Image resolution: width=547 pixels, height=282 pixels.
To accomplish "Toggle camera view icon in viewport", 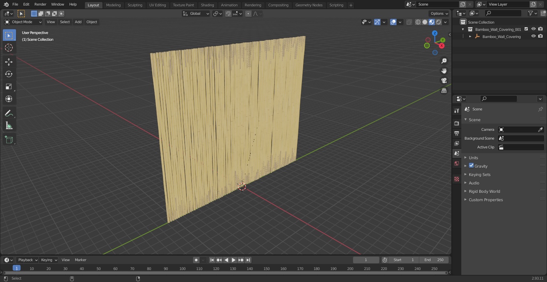I will 444,80.
